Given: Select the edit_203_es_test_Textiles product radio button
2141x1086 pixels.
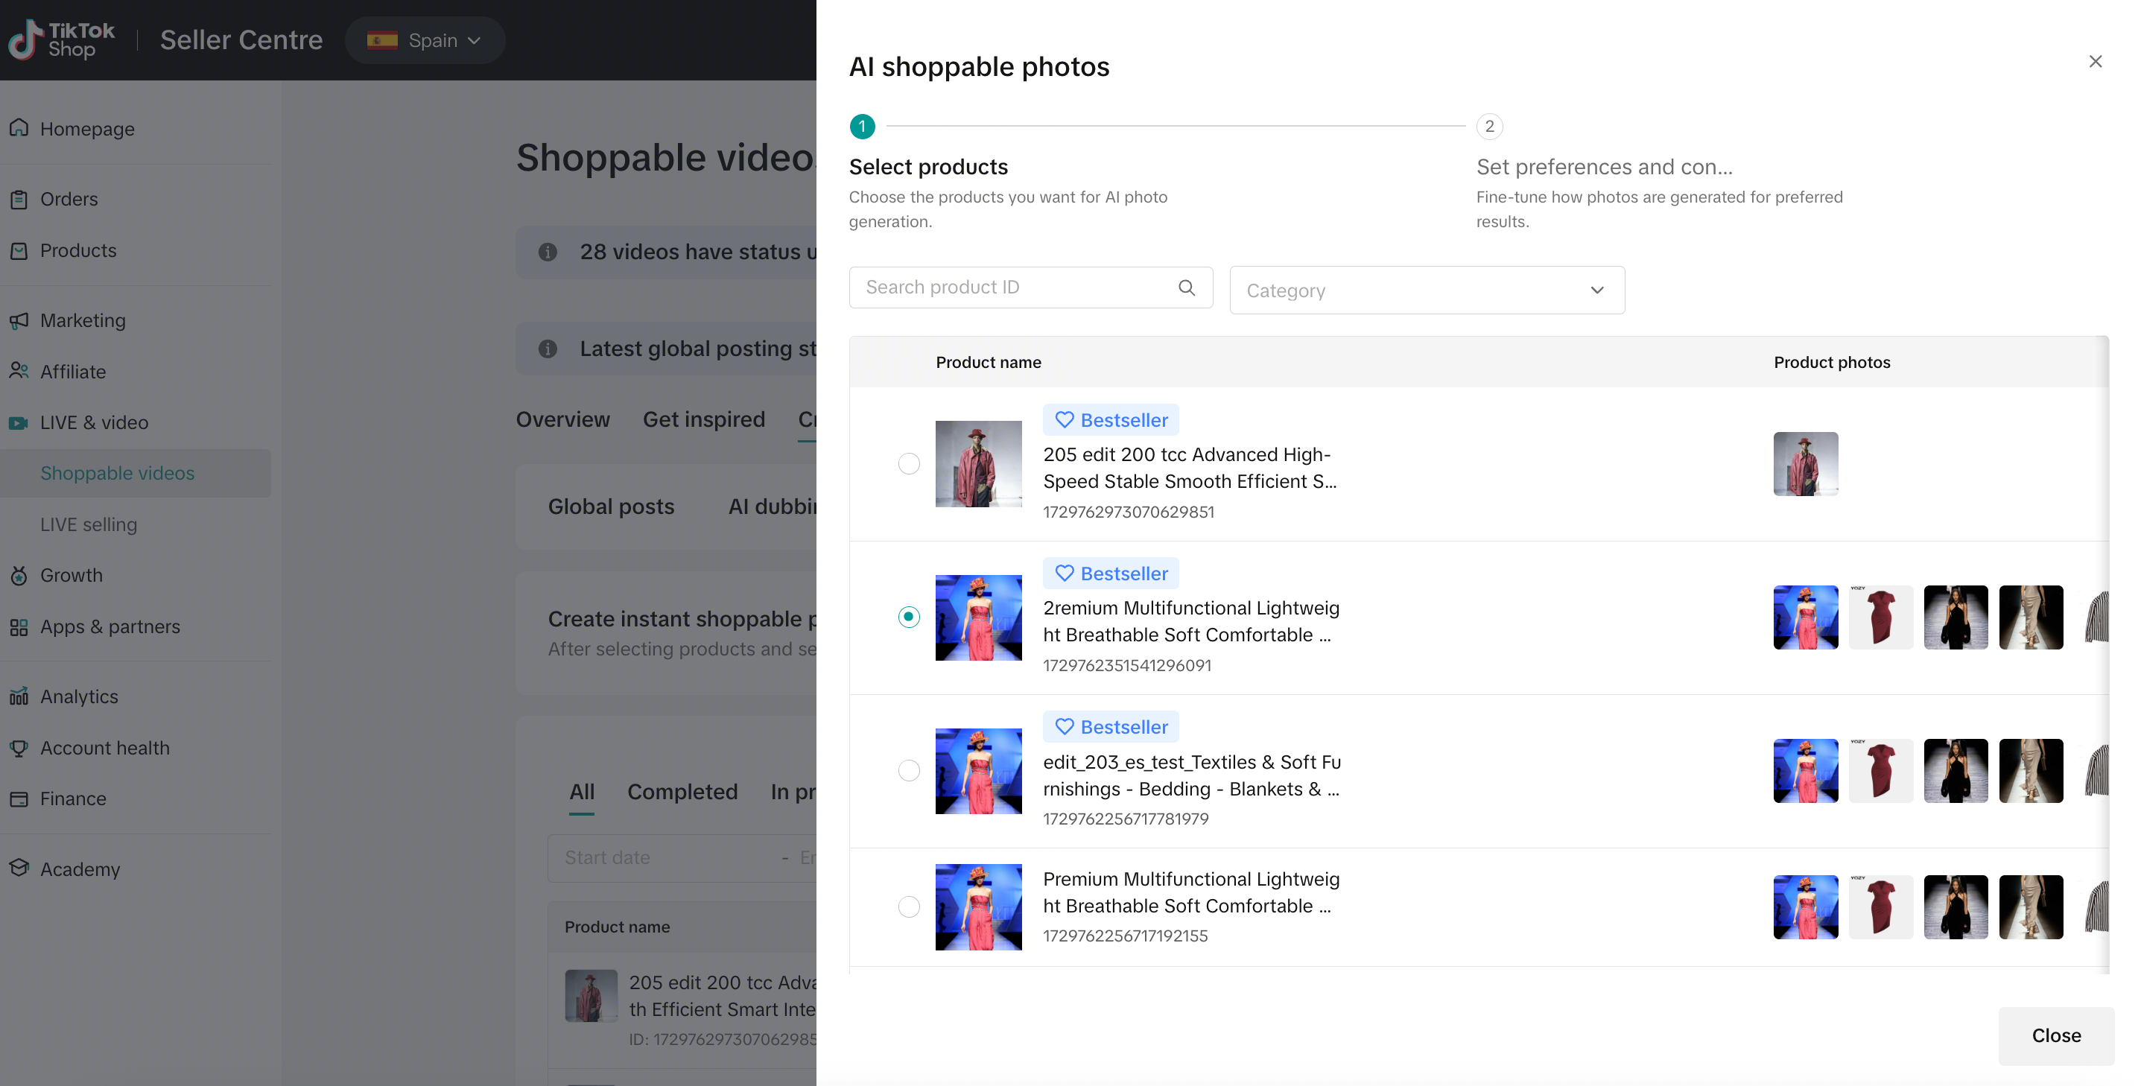Looking at the screenshot, I should pos(908,770).
